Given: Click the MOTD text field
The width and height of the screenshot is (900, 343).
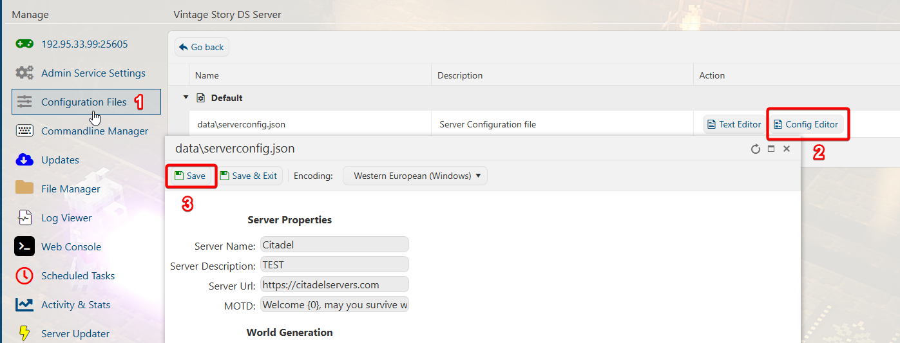Looking at the screenshot, I should click(334, 304).
